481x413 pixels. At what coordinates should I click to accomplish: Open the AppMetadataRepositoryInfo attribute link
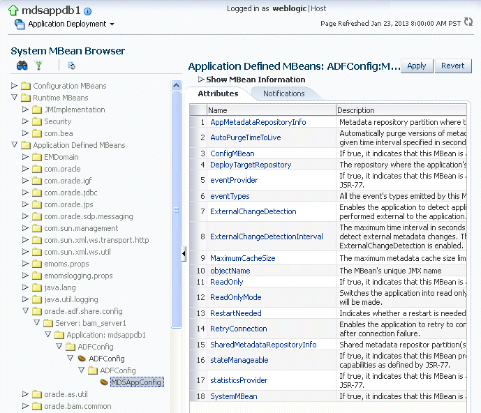coord(258,122)
